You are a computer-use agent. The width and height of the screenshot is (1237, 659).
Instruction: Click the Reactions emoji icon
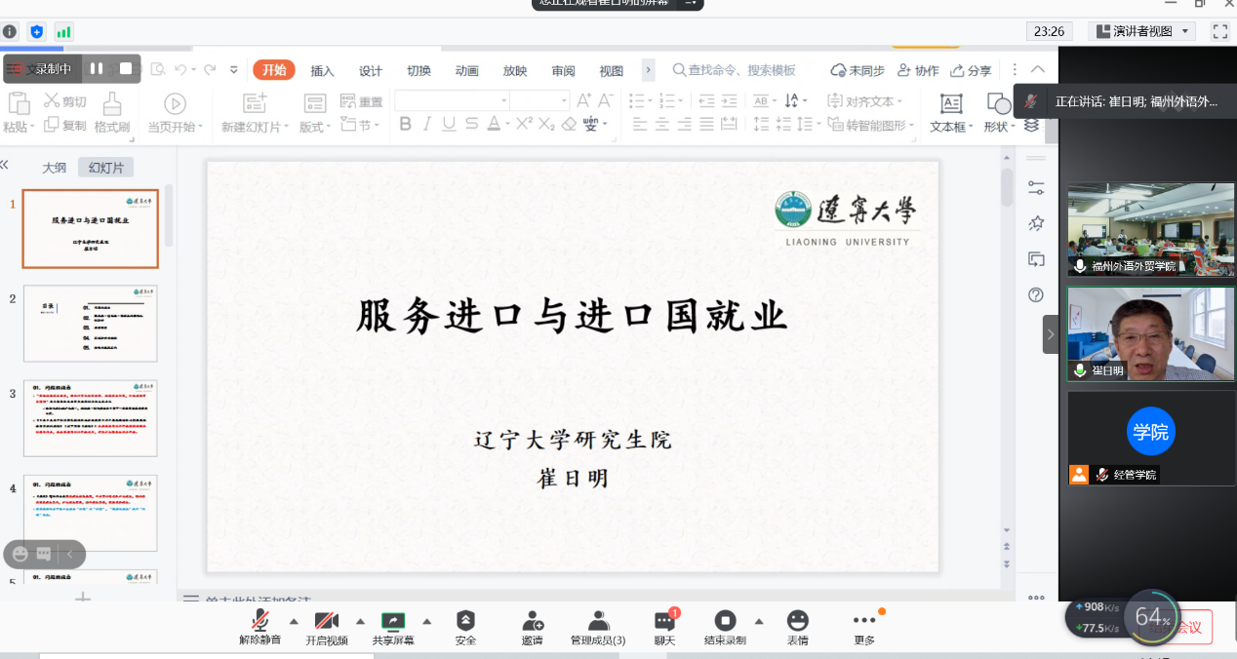click(797, 621)
